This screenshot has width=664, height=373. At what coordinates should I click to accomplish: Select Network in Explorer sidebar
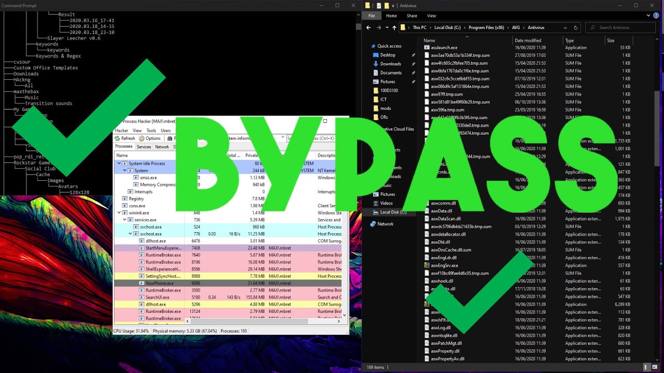click(x=385, y=224)
